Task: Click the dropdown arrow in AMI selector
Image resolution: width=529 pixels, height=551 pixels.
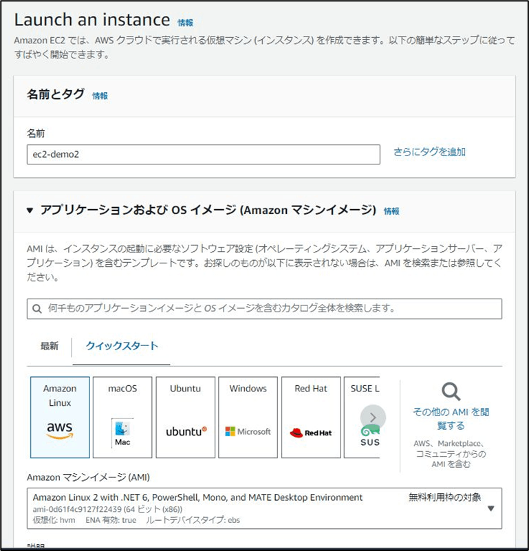Action: pyautogui.click(x=491, y=508)
